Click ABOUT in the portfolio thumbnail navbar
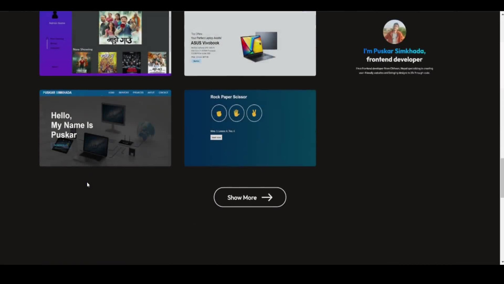This screenshot has height=284, width=504. (x=151, y=93)
